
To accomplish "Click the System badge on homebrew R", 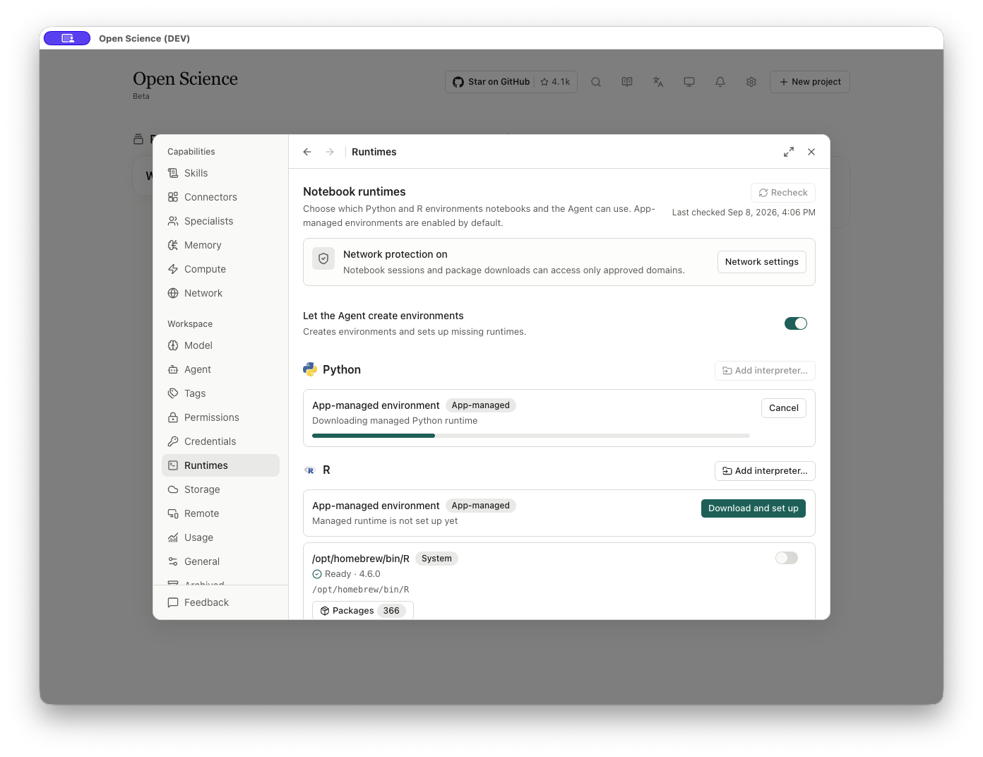I will pyautogui.click(x=436, y=559).
